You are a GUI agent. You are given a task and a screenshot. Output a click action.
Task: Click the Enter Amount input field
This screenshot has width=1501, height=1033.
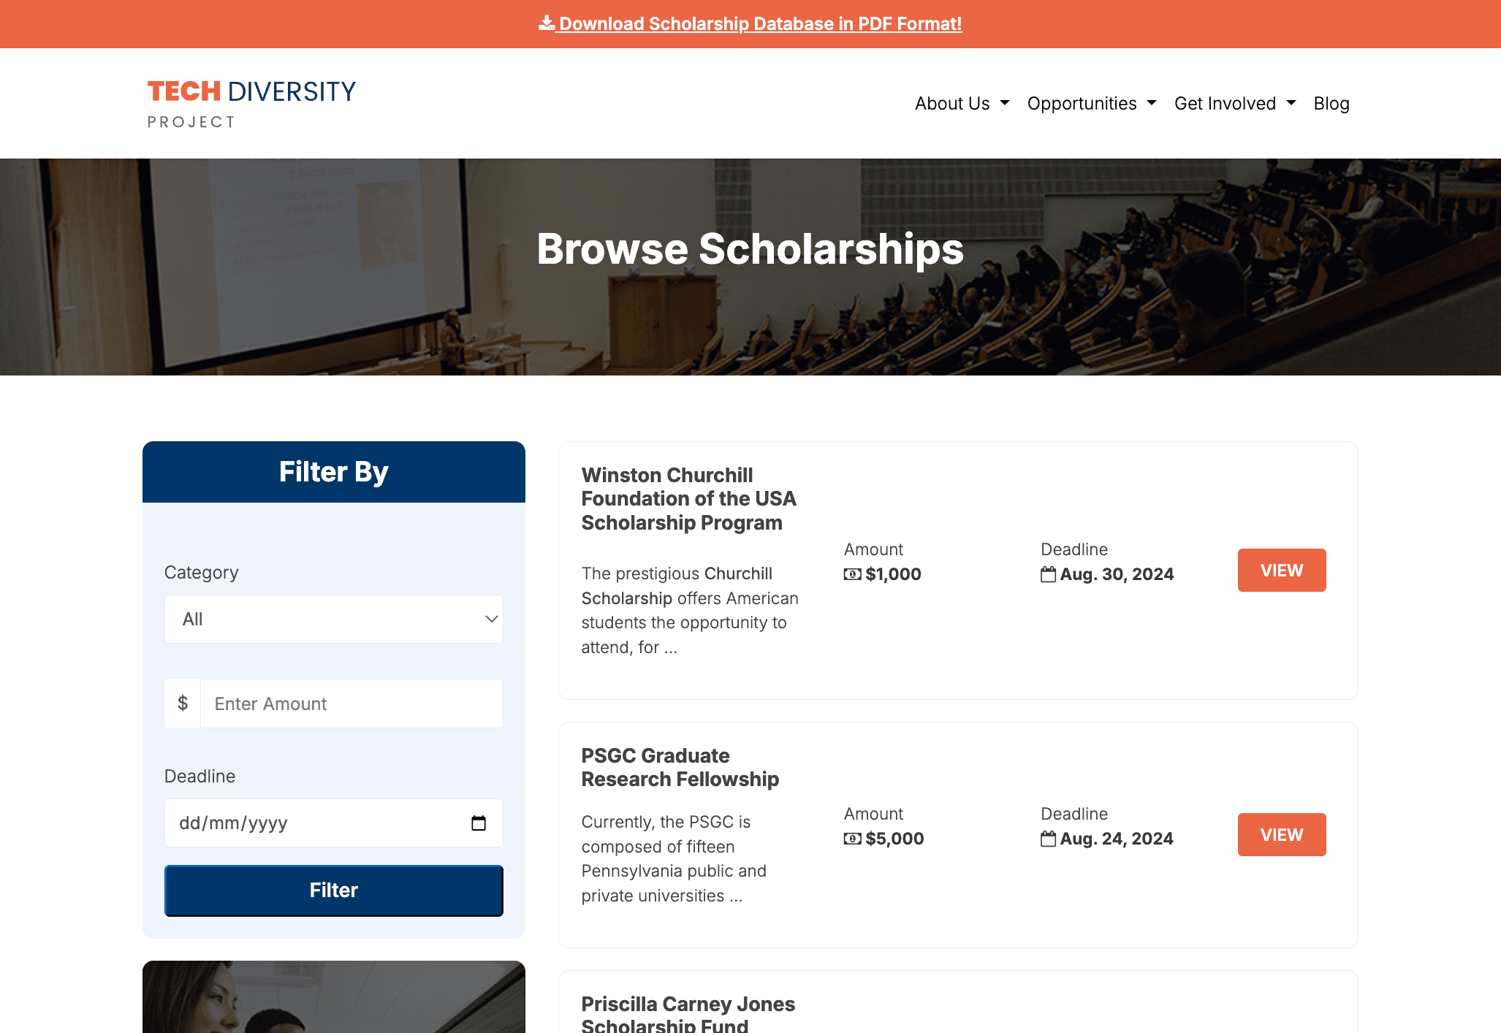click(351, 704)
